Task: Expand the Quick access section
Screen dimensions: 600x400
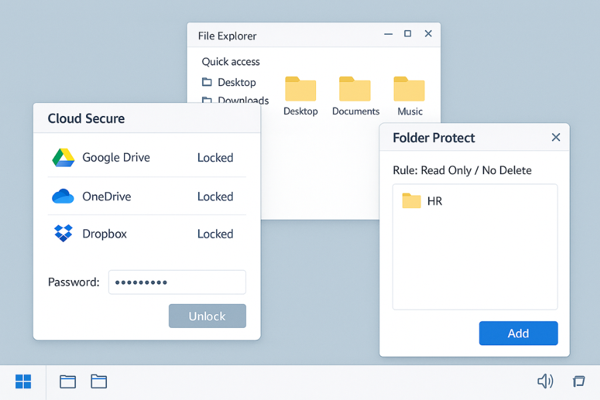Action: click(230, 61)
